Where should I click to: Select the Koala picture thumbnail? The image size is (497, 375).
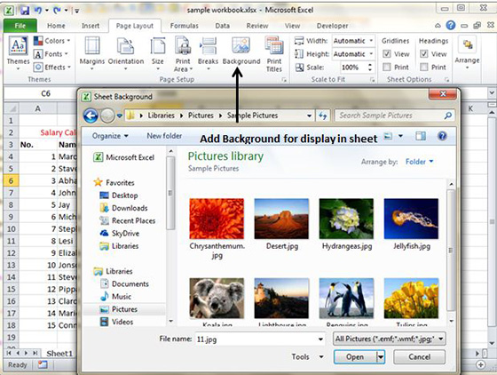tap(217, 299)
